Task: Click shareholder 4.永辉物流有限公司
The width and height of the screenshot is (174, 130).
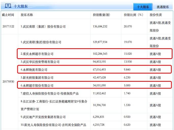Action: (34, 70)
